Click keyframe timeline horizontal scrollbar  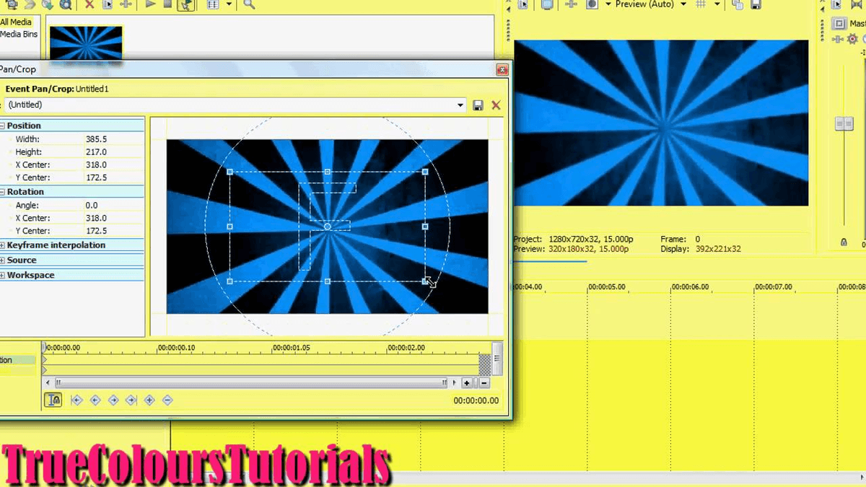251,383
